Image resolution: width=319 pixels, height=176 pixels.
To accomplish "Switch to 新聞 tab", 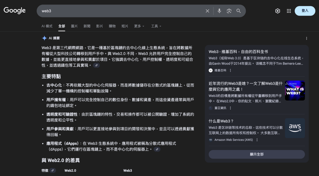I will 87,26.
